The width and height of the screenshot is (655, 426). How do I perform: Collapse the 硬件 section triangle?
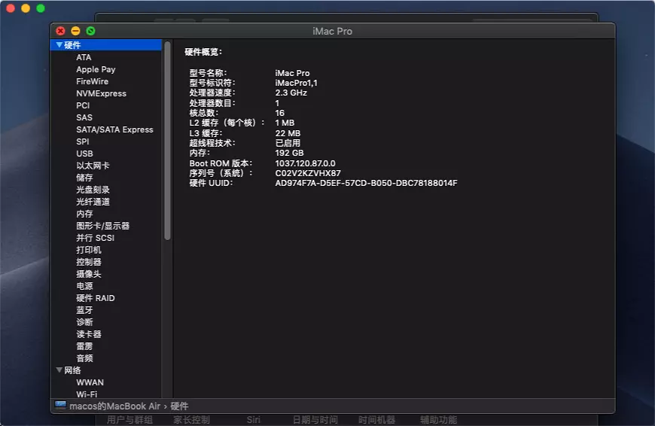[x=59, y=44]
